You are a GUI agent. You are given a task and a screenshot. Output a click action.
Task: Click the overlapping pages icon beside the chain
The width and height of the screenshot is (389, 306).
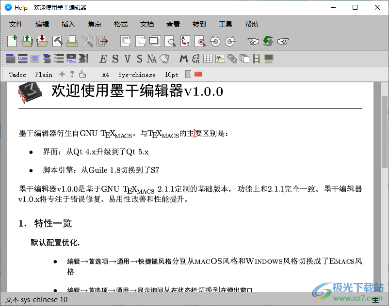point(244,59)
